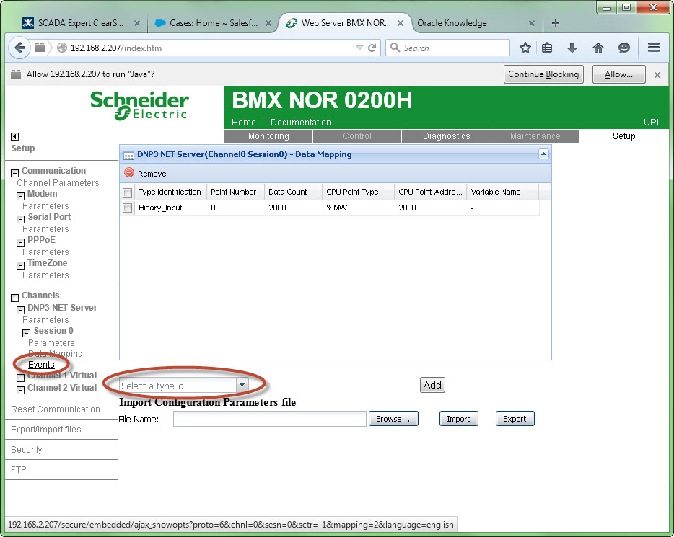Click inside the browser Search field
The height and width of the screenshot is (537, 674).
point(447,48)
